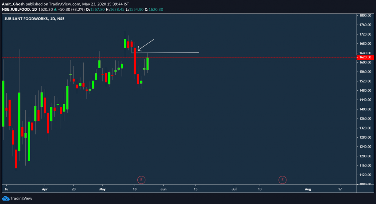
Task: Click the JUBILANT FOODWORKS, 1D, NSE chart title
Action: click(35, 19)
